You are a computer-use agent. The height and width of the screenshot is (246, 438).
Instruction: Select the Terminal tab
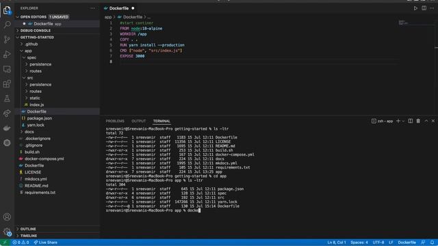click(162, 121)
